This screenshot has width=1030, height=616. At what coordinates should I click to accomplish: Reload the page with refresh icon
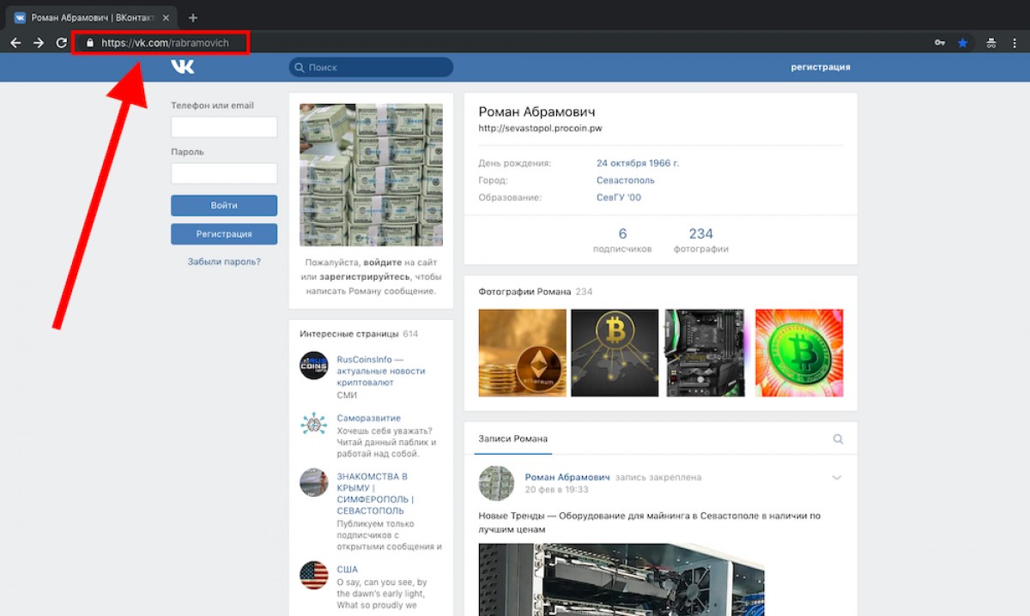click(62, 43)
